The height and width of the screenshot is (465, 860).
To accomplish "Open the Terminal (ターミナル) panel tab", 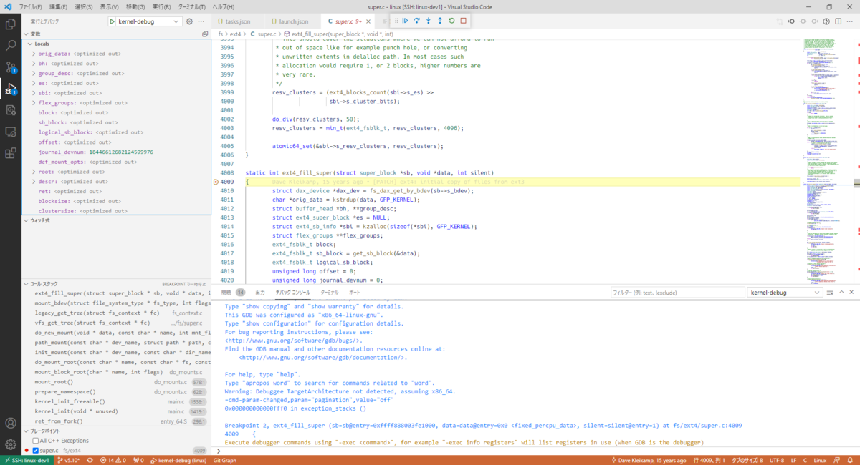I will click(329, 293).
